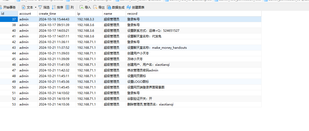Select the 登录帐号 record in row 51
The height and width of the screenshot is (131, 309).
pyautogui.click(x=194, y=93)
